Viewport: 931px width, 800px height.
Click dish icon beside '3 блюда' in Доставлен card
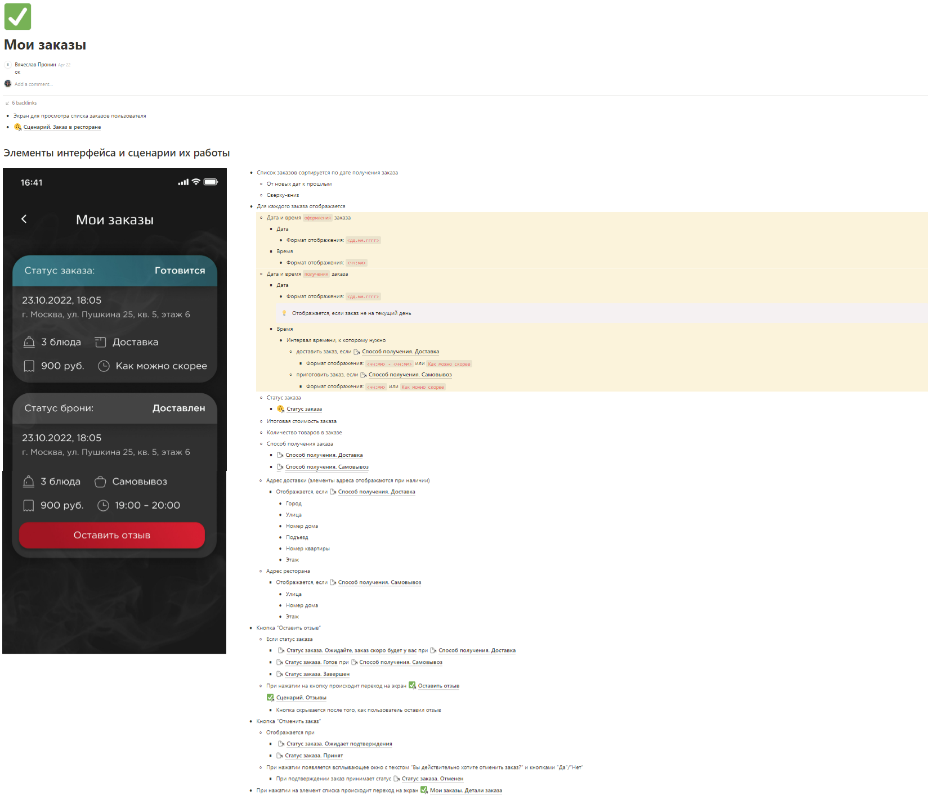pyautogui.click(x=29, y=482)
